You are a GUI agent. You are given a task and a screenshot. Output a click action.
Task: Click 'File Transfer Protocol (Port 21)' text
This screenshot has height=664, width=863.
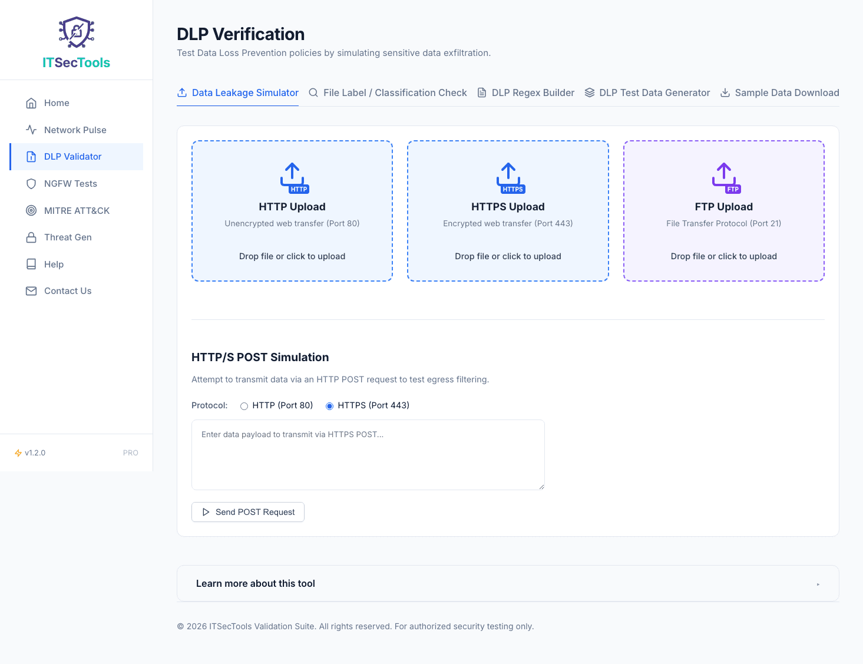pyautogui.click(x=724, y=223)
